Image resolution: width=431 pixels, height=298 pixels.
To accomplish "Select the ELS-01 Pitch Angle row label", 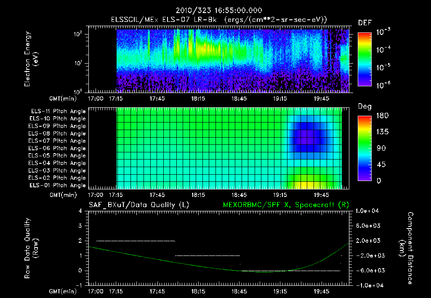I will (58, 185).
